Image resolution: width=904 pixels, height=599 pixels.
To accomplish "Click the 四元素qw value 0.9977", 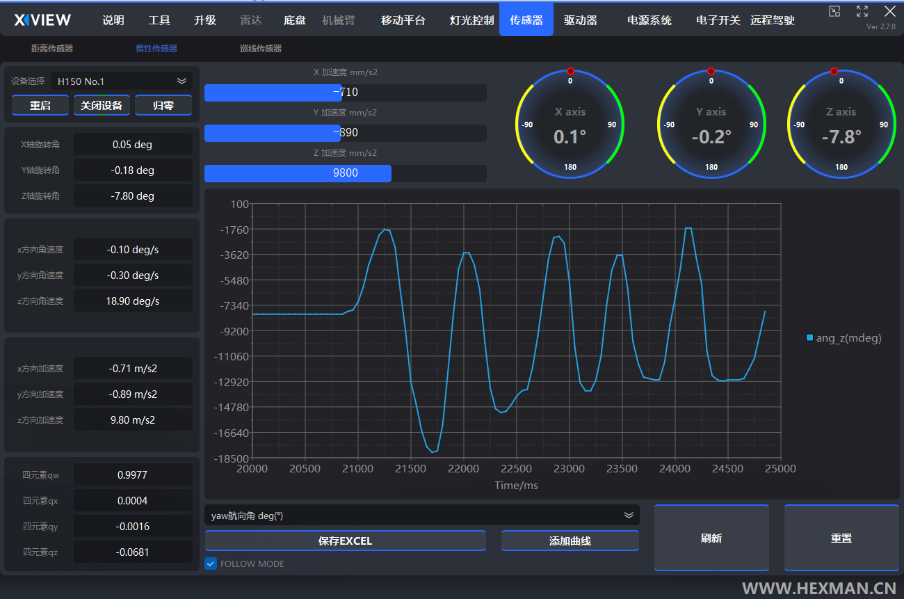I will pos(133,475).
